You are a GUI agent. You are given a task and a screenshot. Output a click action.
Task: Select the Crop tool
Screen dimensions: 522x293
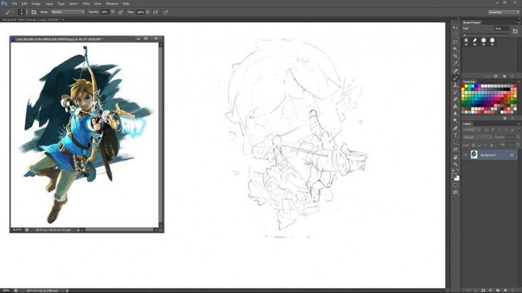(x=456, y=56)
